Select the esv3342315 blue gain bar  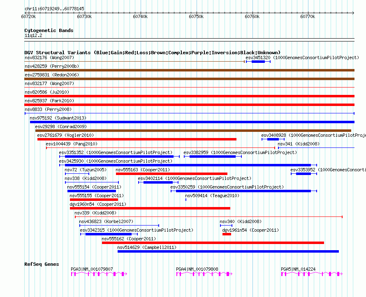pos(109,234)
